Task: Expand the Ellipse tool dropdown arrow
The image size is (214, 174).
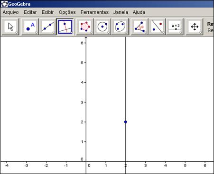Action: 126,33
